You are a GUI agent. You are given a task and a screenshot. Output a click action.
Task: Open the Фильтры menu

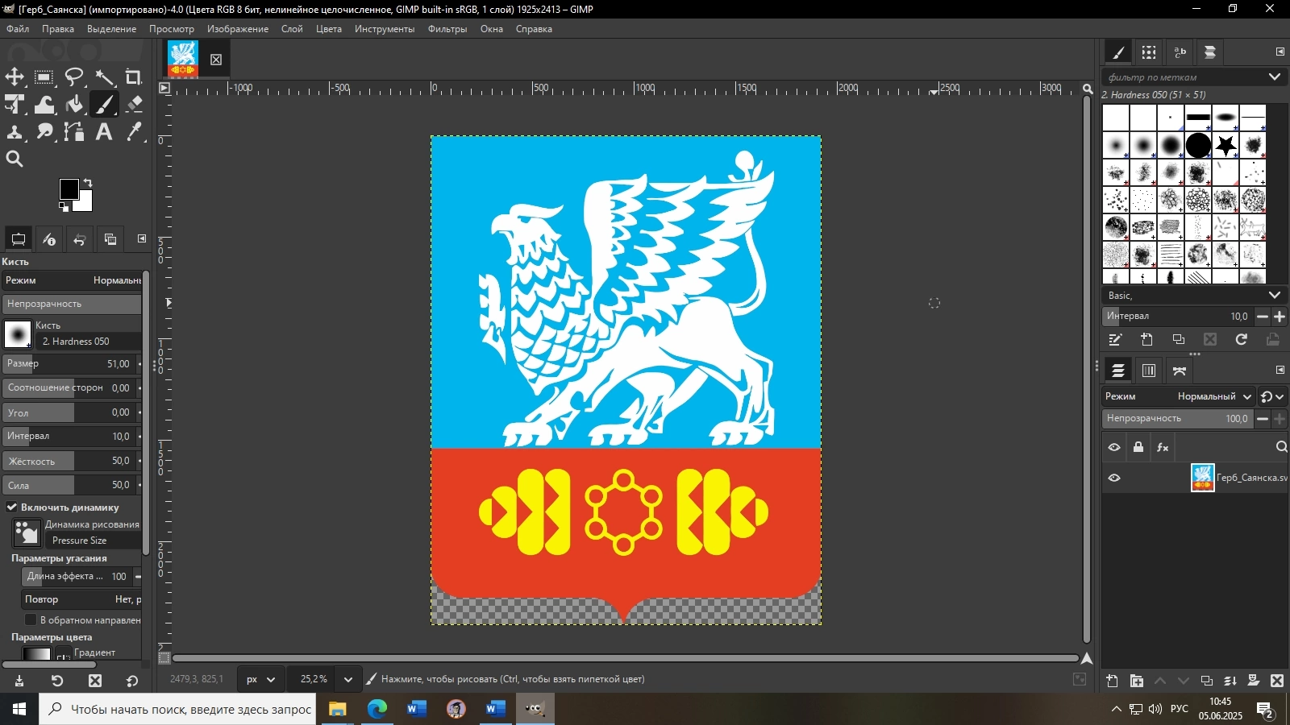[447, 29]
